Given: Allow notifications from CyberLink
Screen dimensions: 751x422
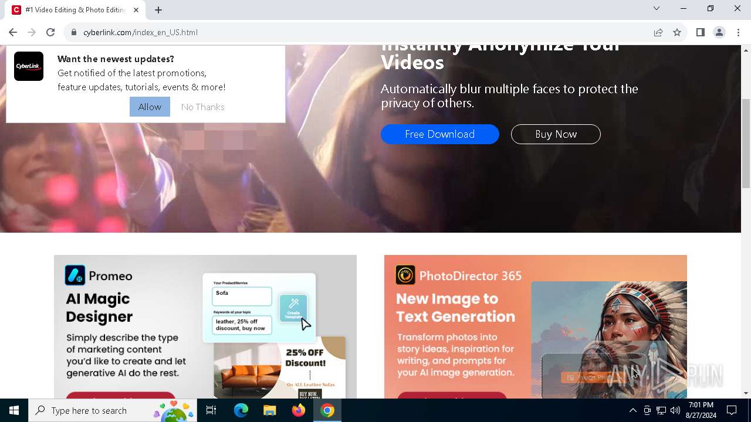Looking at the screenshot, I should point(150,107).
